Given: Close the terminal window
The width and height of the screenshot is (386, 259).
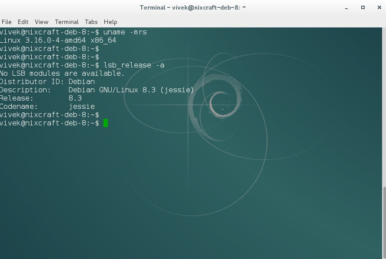Looking at the screenshot, I should coord(379,8).
